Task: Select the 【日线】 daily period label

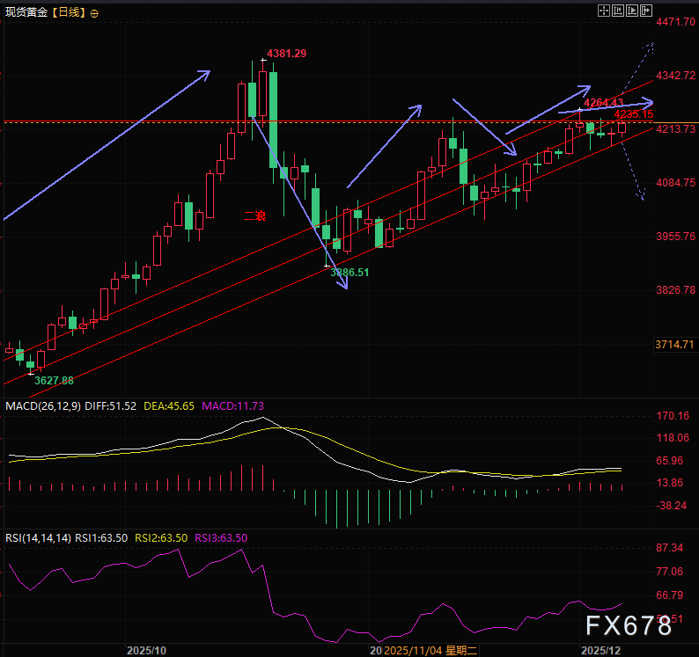Action: coord(67,13)
